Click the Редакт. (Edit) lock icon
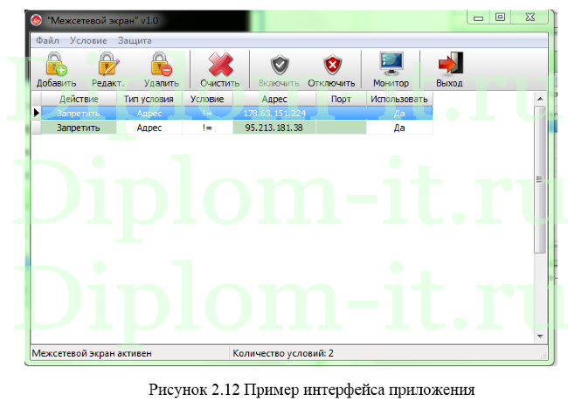This screenshot has height=402, width=568. [x=107, y=66]
